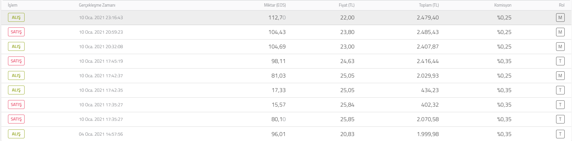572x141 pixels.
Task: Click the Toplam (TL) column header
Action: (429, 5)
